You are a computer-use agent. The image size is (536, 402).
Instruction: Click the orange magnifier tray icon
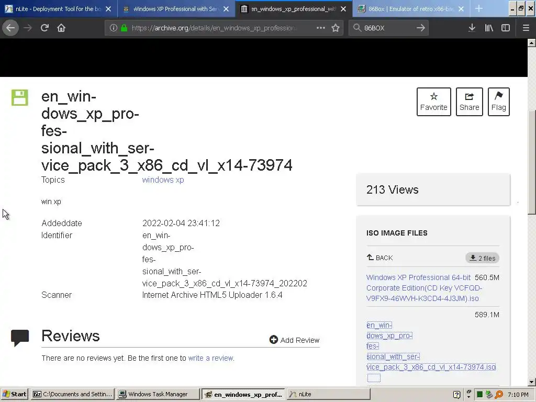[499, 395]
